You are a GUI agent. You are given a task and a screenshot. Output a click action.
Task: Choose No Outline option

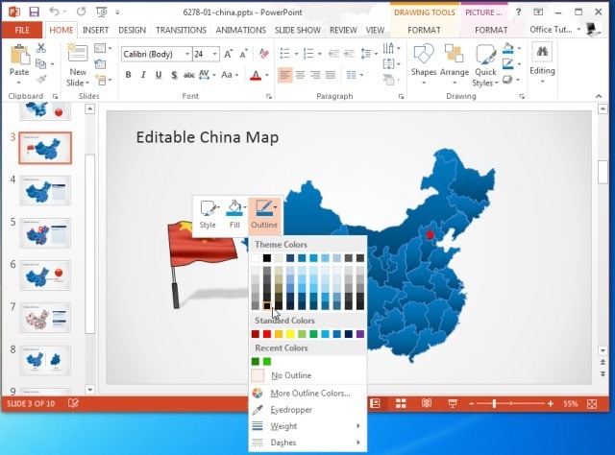[x=307, y=375]
